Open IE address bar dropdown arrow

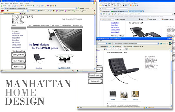click(x=76, y=8)
